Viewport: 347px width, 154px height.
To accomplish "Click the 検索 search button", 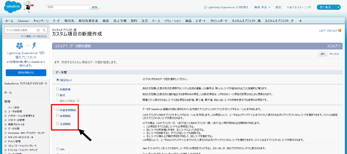I will [x=95, y=7].
